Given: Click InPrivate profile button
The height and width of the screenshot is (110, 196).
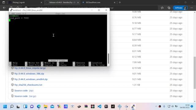Looking at the screenshot, I should click(x=180, y=8).
